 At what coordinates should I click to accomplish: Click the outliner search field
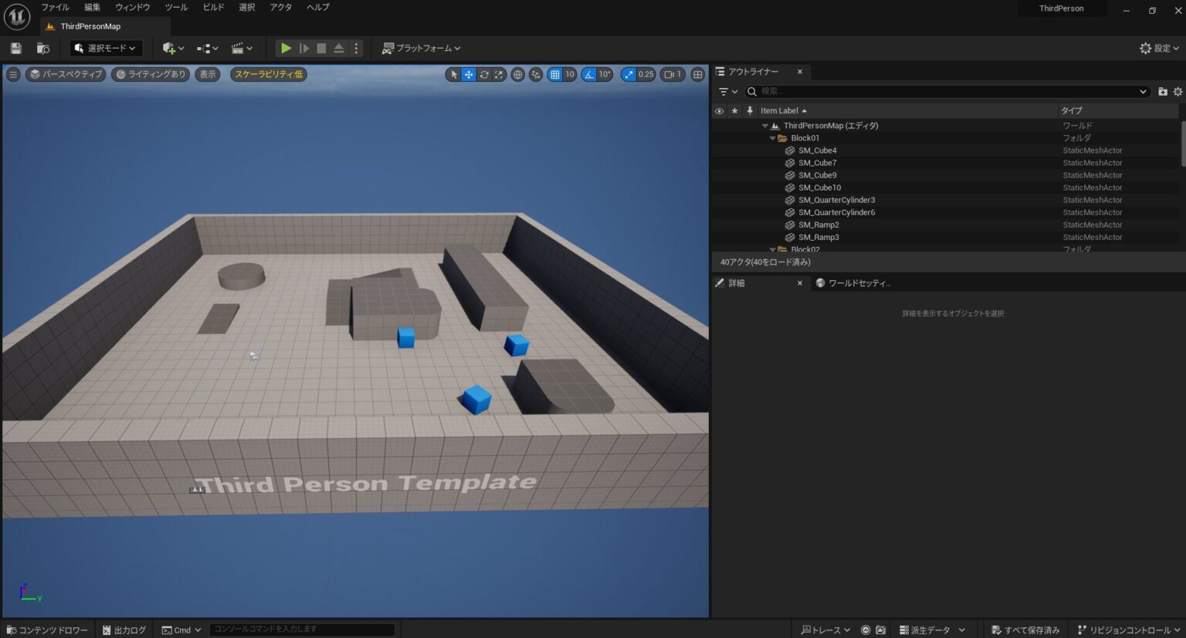pyautogui.click(x=849, y=91)
